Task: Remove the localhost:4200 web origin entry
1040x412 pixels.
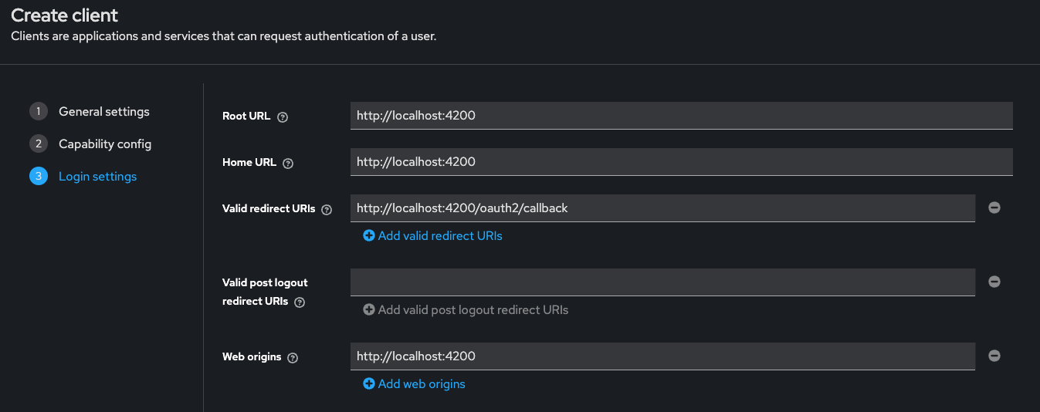Action: coord(994,356)
